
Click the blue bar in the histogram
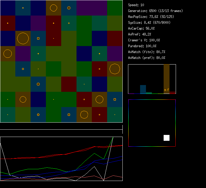point(143,89)
